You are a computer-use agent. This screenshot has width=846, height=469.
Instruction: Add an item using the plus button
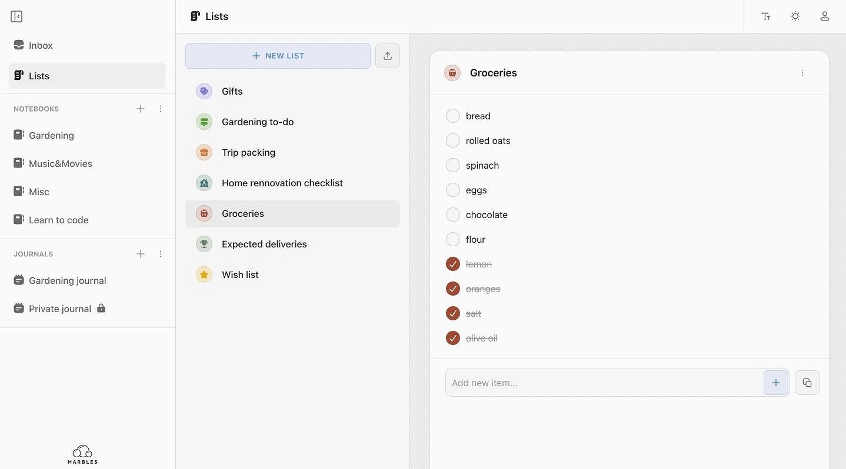(x=775, y=383)
